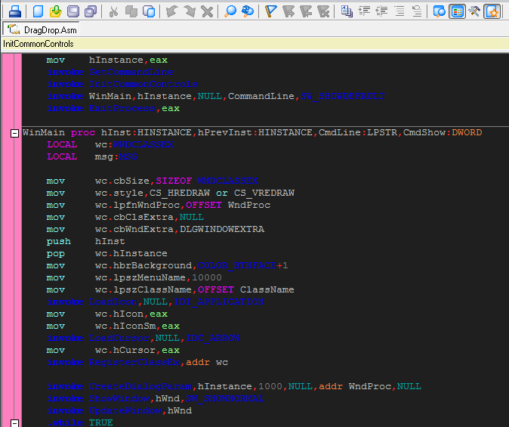The height and width of the screenshot is (427, 509).
Task: Paste with the clipboard icon
Action: click(149, 11)
